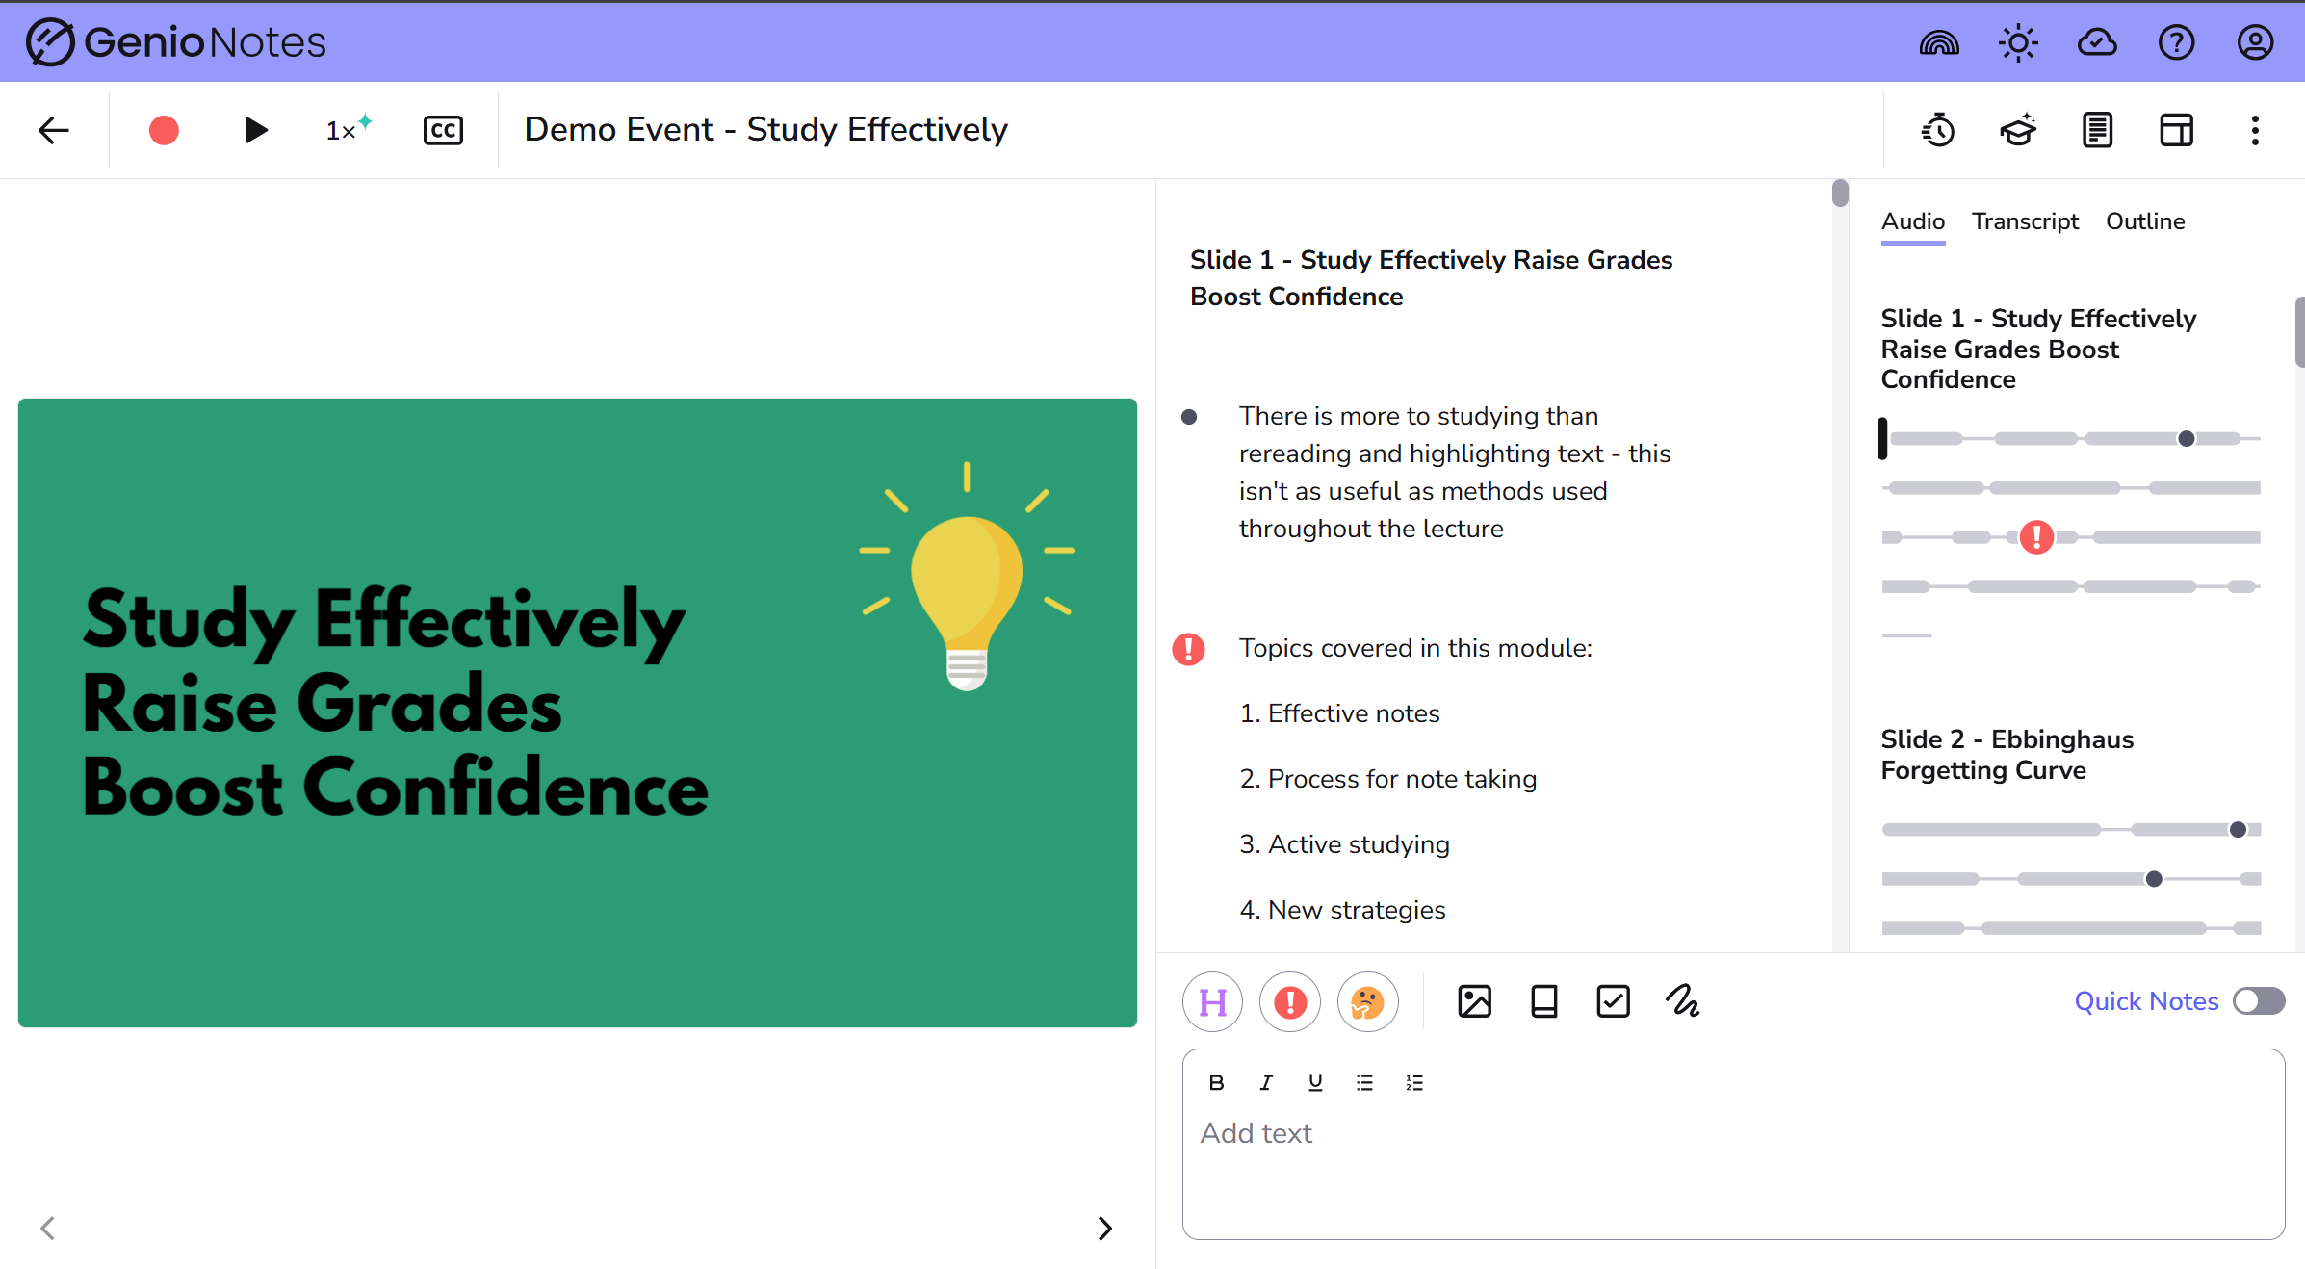Switch to the Transcript tab
The width and height of the screenshot is (2305, 1269).
[x=2026, y=220]
